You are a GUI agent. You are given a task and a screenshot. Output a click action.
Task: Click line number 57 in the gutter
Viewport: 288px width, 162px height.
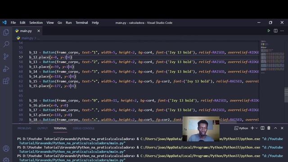pos(21,57)
